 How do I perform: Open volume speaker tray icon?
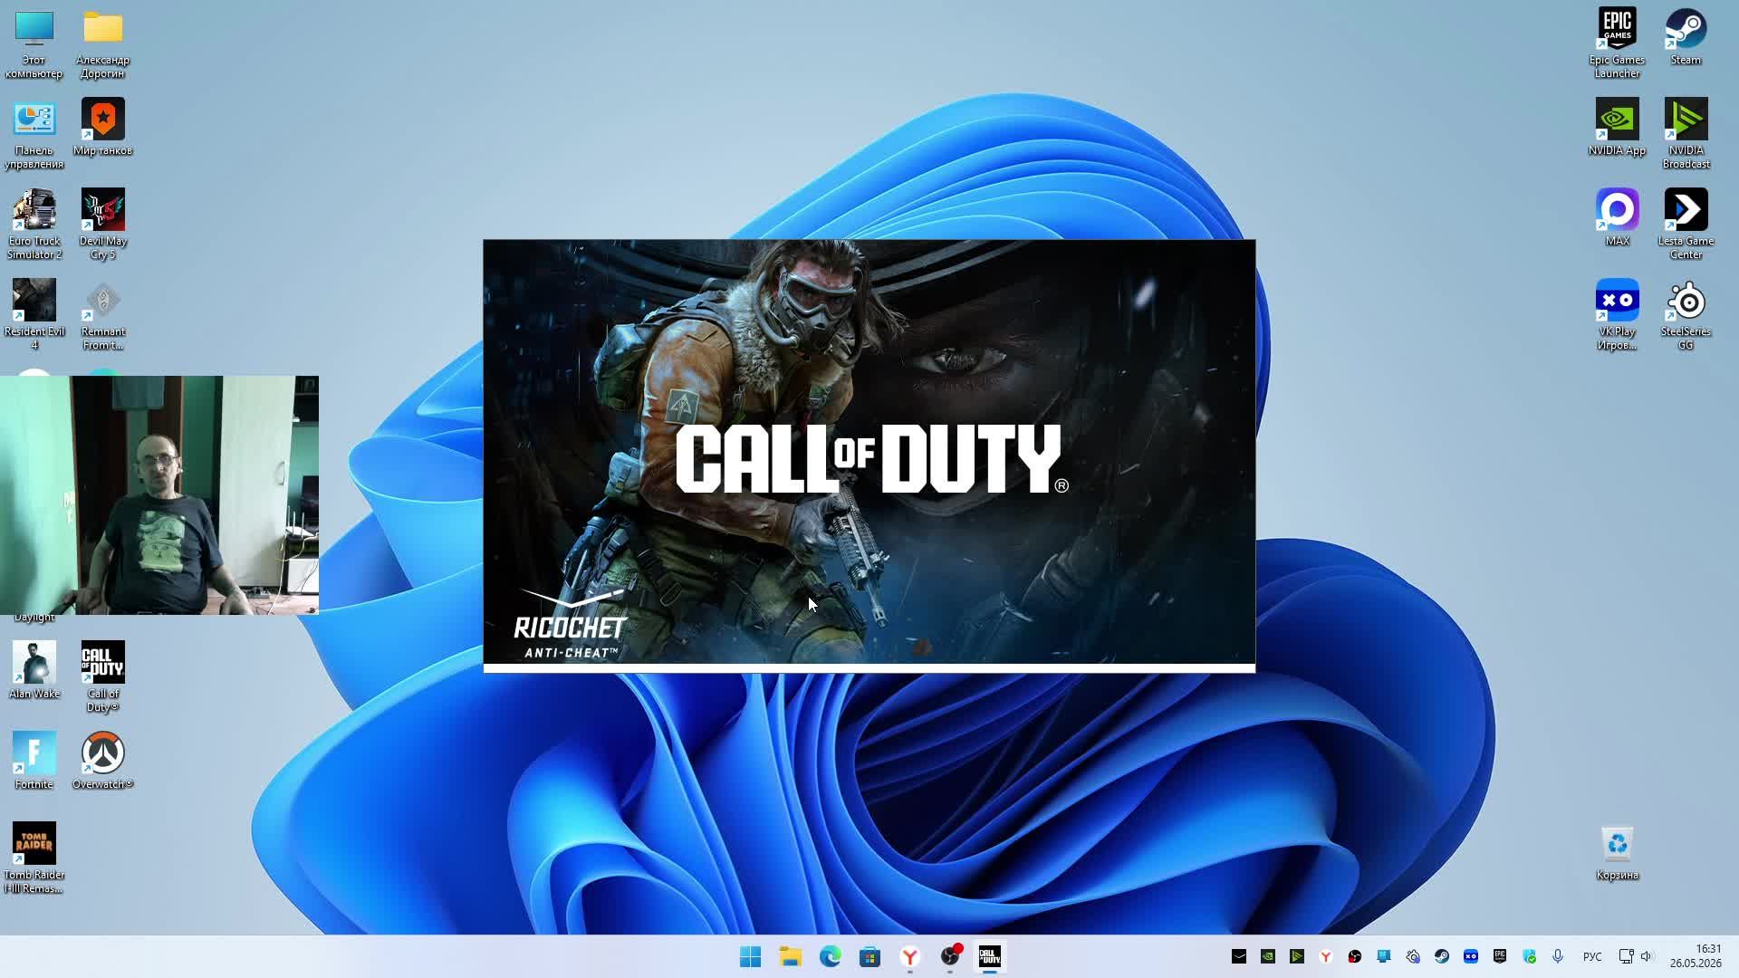1647,956
